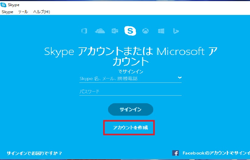
Task: Click the Bing icon in service row
Action: click(176, 31)
